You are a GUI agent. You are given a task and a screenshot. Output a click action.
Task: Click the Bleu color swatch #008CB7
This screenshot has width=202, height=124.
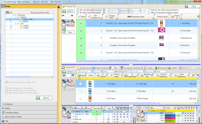(169, 115)
